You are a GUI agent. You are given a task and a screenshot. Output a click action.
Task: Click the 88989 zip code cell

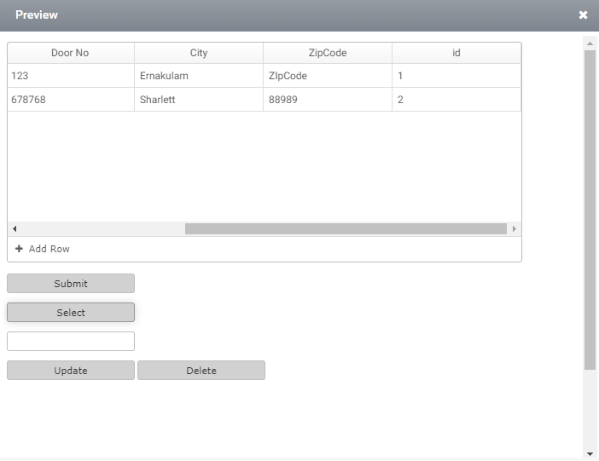[328, 100]
